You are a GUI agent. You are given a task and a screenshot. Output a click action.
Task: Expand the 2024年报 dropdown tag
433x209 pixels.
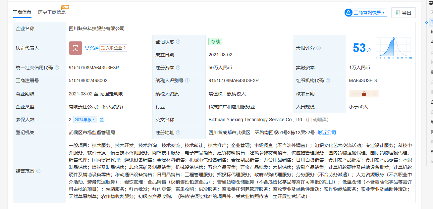pyautogui.click(x=84, y=120)
